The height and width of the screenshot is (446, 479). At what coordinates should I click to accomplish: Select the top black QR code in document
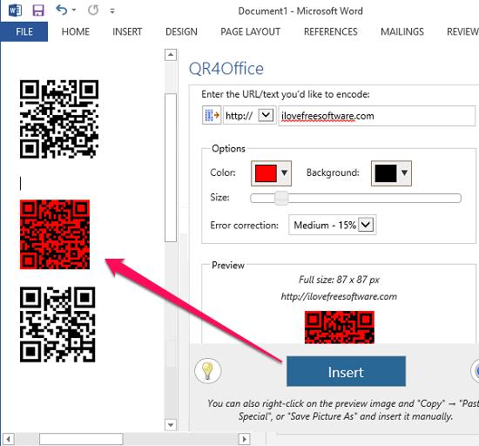[x=59, y=119]
